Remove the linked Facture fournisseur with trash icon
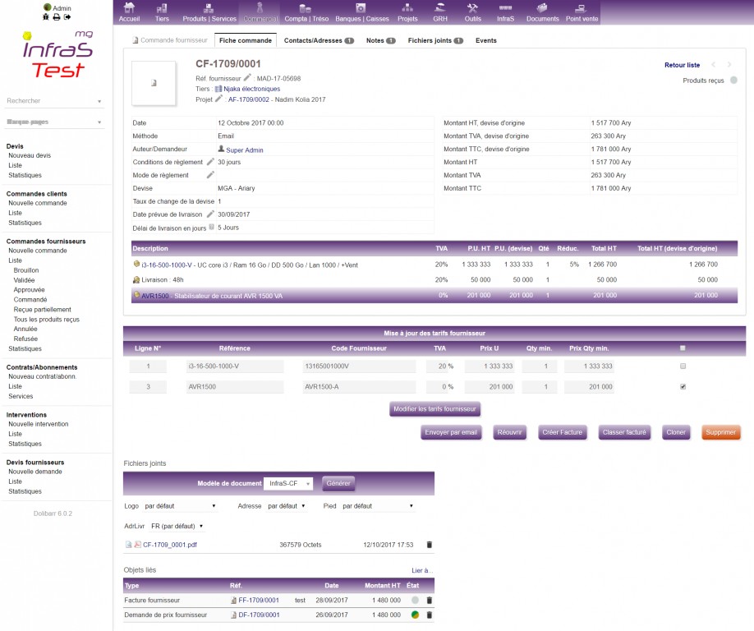 [x=429, y=601]
